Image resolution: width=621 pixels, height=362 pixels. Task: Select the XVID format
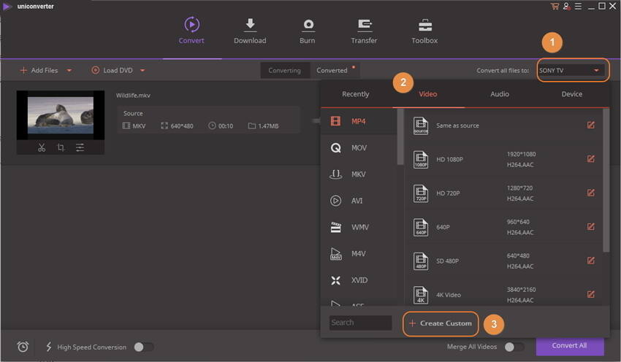[359, 280]
